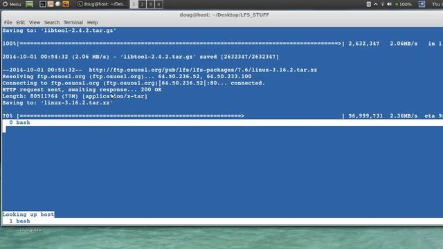Click the round white launcher icon in the panel
The width and height of the screenshot is (443, 249).
[58, 4]
